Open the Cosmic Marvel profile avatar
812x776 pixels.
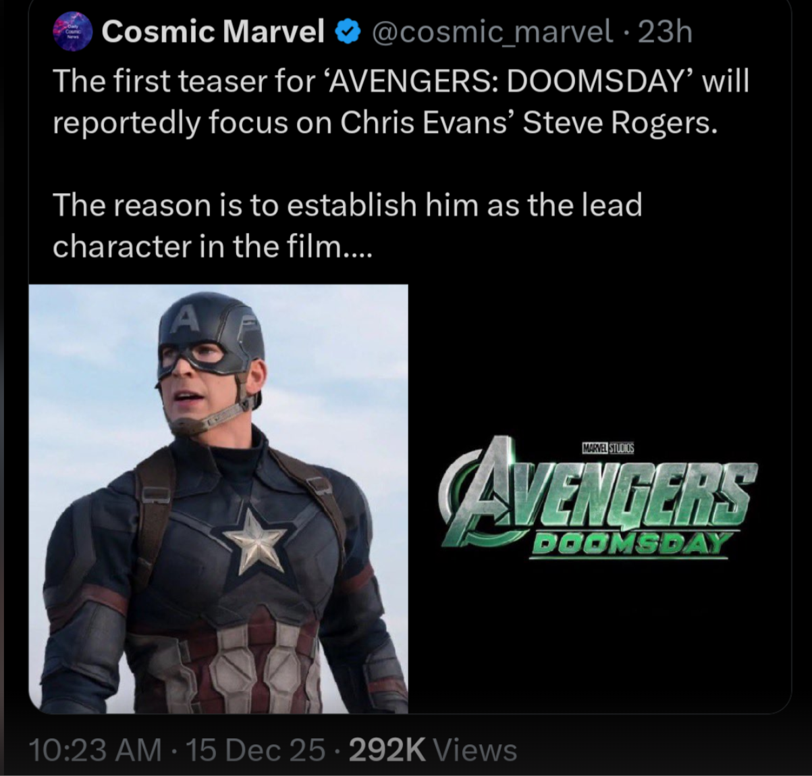[74, 32]
